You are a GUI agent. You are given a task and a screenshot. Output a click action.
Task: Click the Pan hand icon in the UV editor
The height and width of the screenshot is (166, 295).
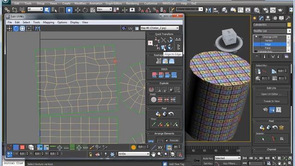[153, 154]
